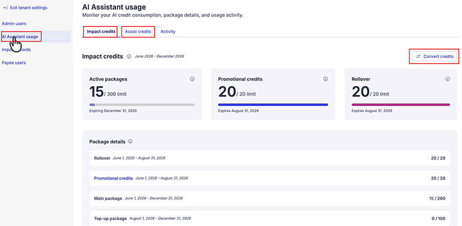
Task: Switch to the Impact credits tab
Action: point(101,31)
